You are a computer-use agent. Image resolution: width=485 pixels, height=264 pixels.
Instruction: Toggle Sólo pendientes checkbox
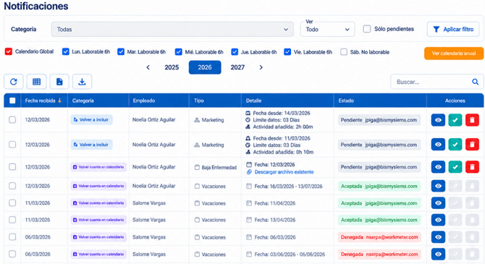[367, 29]
